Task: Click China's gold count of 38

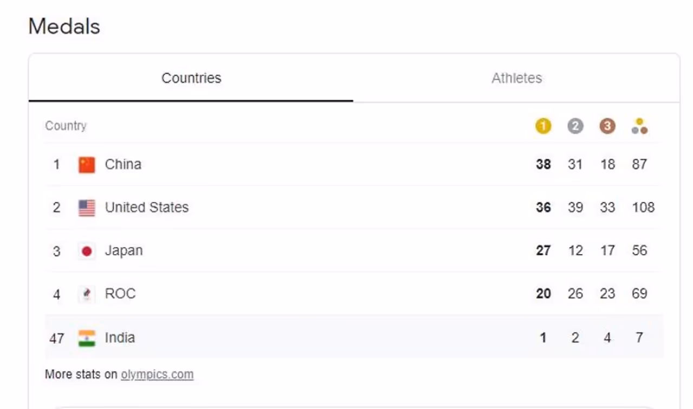Action: [543, 164]
